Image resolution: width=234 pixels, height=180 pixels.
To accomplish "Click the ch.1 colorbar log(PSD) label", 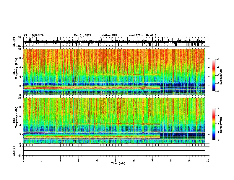I will 221,77.
